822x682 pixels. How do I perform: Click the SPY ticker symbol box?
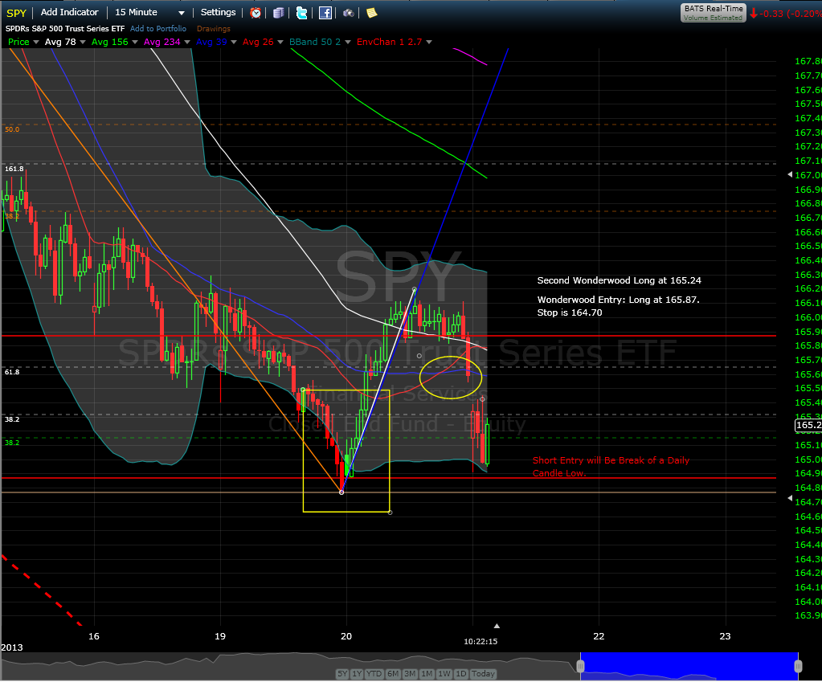coord(16,13)
